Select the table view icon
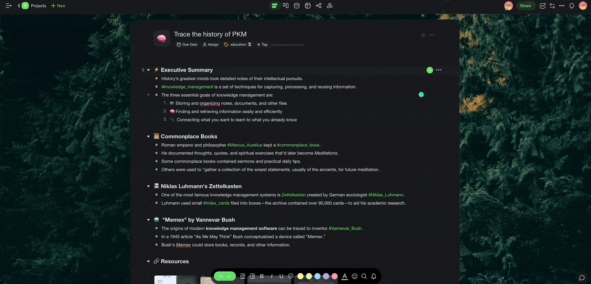 (307, 5)
